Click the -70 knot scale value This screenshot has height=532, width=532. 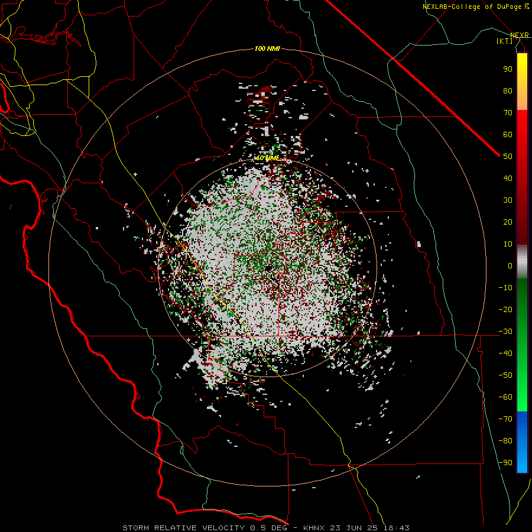505,419
